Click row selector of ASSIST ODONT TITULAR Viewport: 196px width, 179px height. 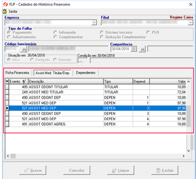pyautogui.click(x=7, y=87)
